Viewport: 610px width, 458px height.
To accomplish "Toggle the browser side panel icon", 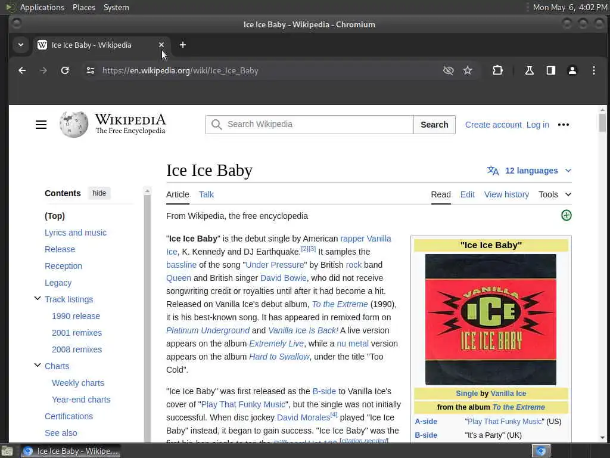I will [x=551, y=70].
